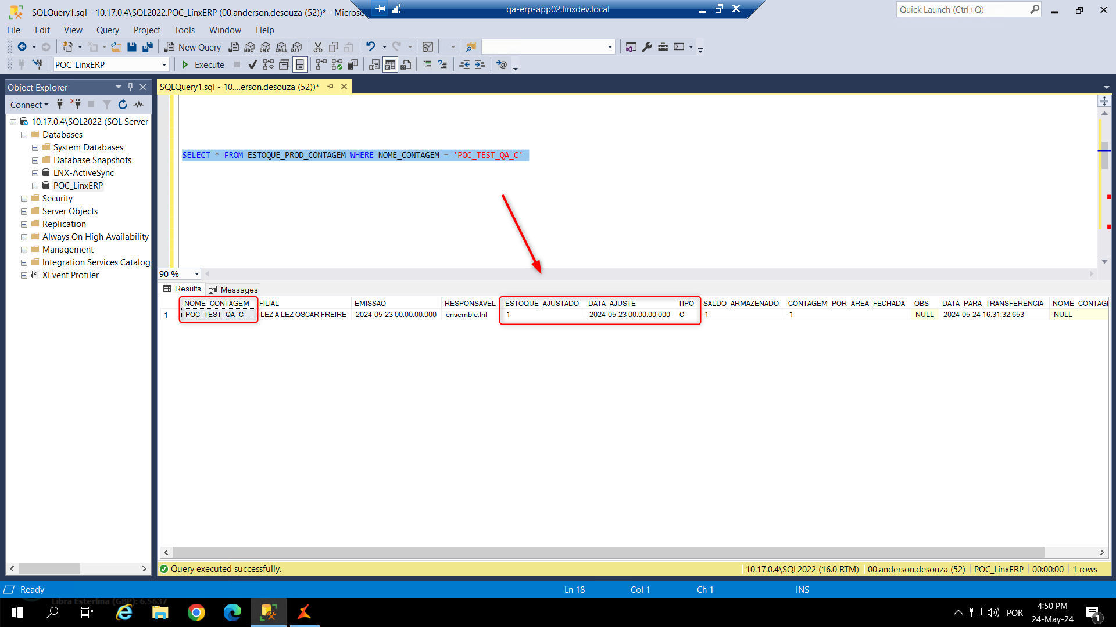
Task: Click the Save file icon
Action: (x=132, y=47)
